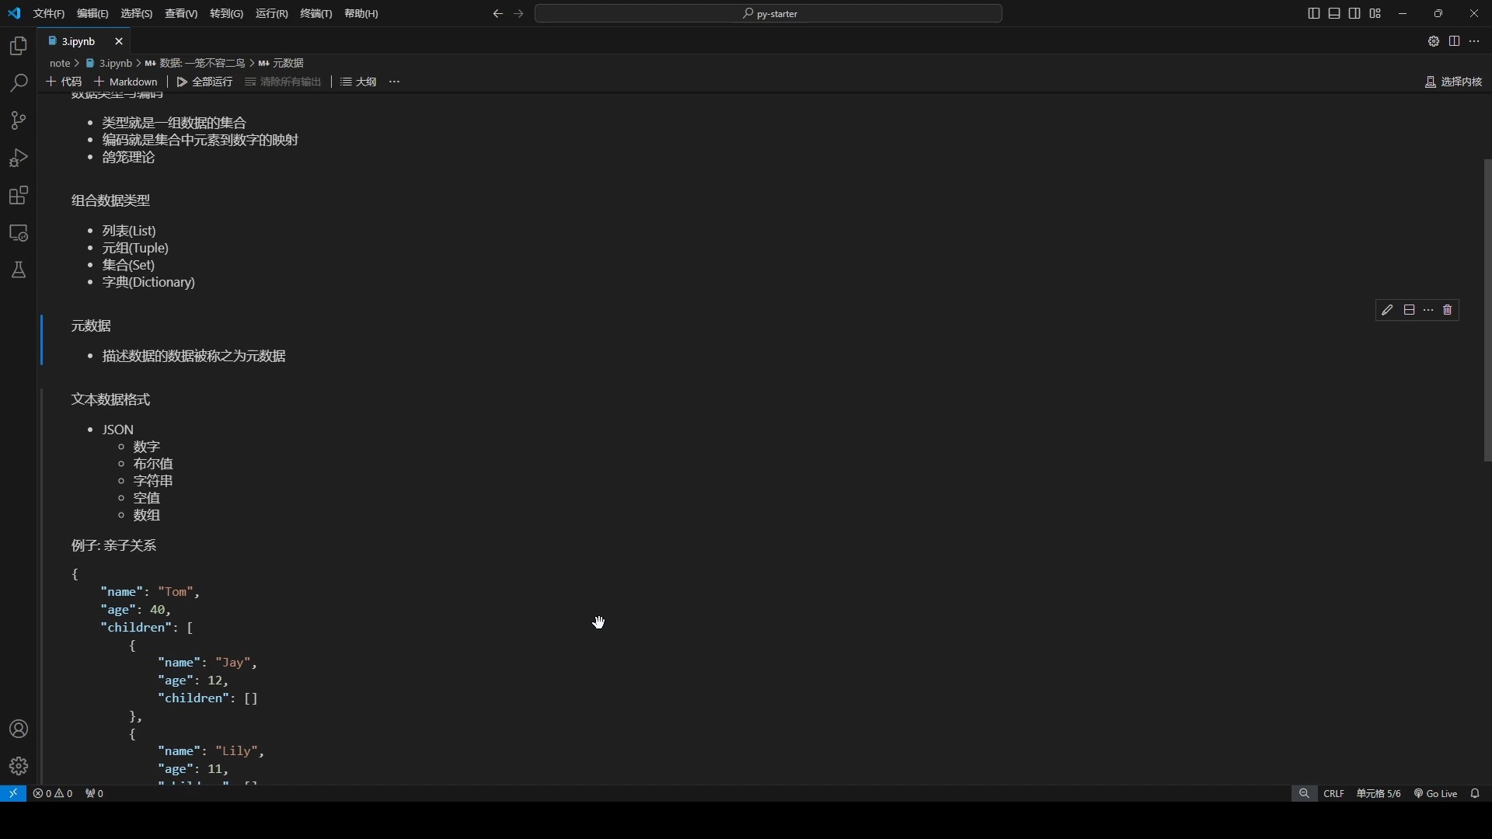Open the 转到(G) menu
Screen dimensions: 1492x839
[x=226, y=13]
